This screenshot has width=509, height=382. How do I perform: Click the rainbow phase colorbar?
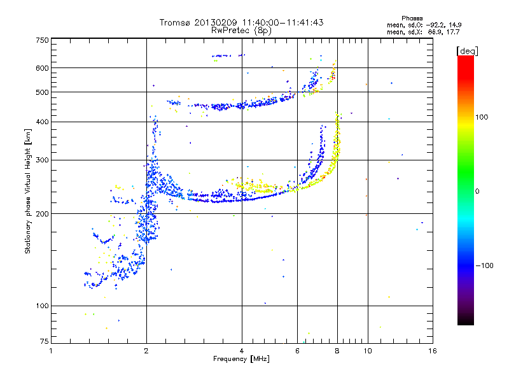[x=466, y=190]
